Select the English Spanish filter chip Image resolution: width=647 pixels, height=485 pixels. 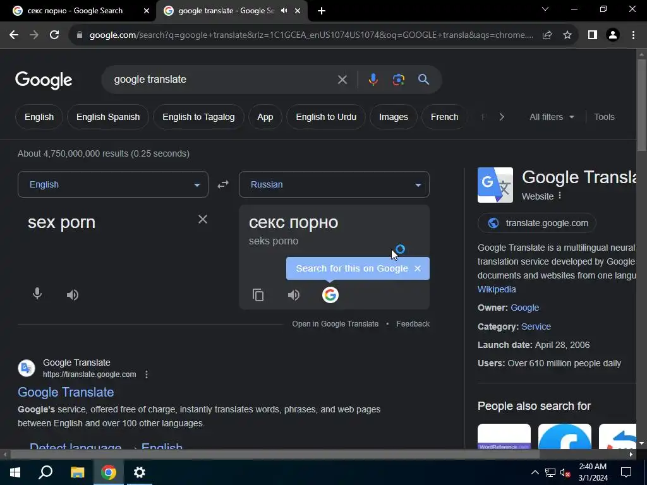point(108,117)
